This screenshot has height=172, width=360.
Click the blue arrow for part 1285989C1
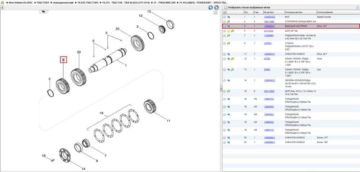[229, 138]
